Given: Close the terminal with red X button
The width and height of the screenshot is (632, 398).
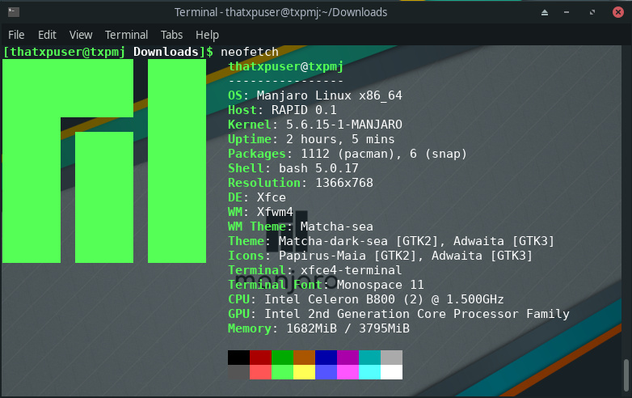Looking at the screenshot, I should point(618,12).
